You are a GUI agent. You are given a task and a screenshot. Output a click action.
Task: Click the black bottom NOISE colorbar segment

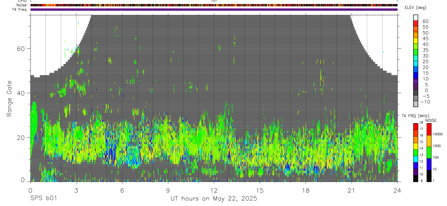click(429, 176)
